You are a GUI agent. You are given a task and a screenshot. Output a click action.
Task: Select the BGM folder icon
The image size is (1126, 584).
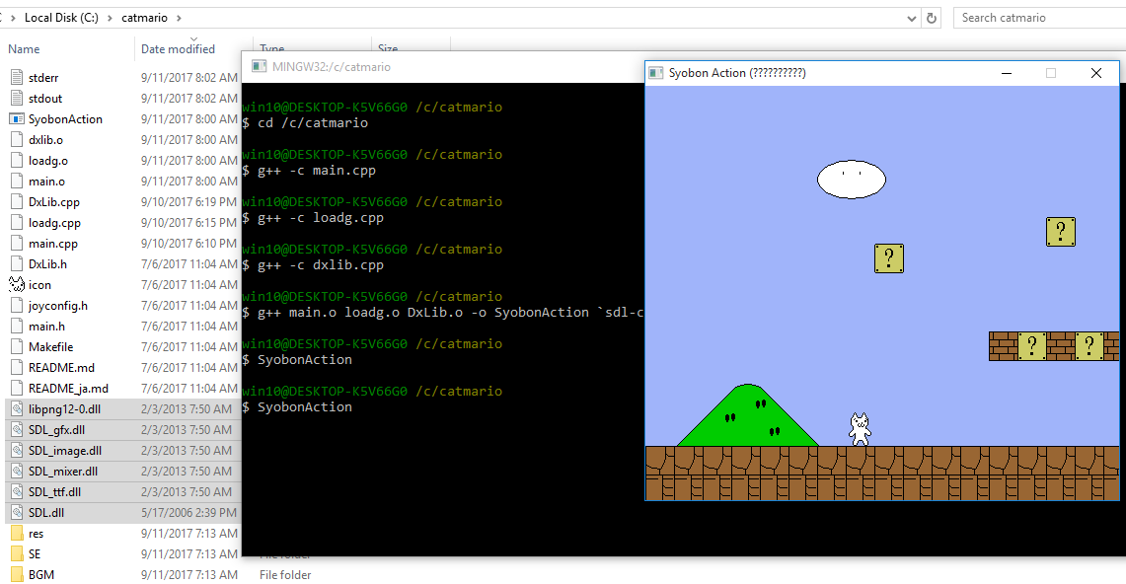(17, 575)
